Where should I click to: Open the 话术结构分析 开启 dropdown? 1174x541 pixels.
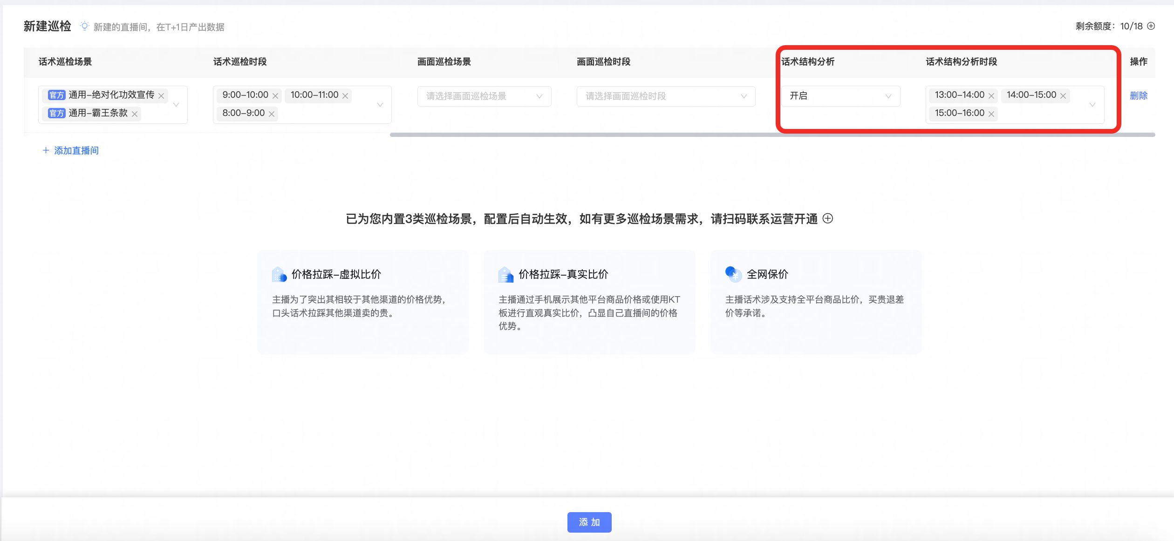point(840,96)
